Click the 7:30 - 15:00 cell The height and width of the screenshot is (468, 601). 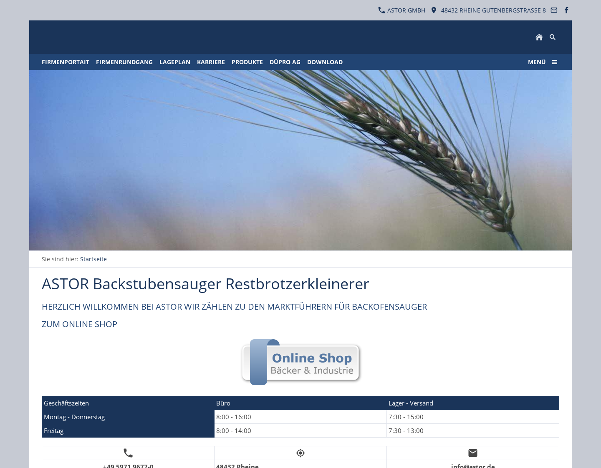coord(473,417)
